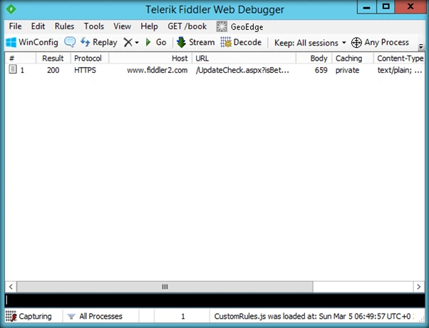Toggle the All Processes filter
This screenshot has height=328, width=429.
coord(95,316)
